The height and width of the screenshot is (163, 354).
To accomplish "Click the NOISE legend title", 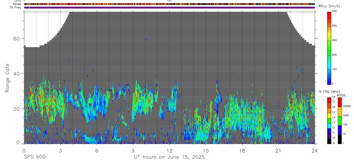I will (x=341, y=95).
